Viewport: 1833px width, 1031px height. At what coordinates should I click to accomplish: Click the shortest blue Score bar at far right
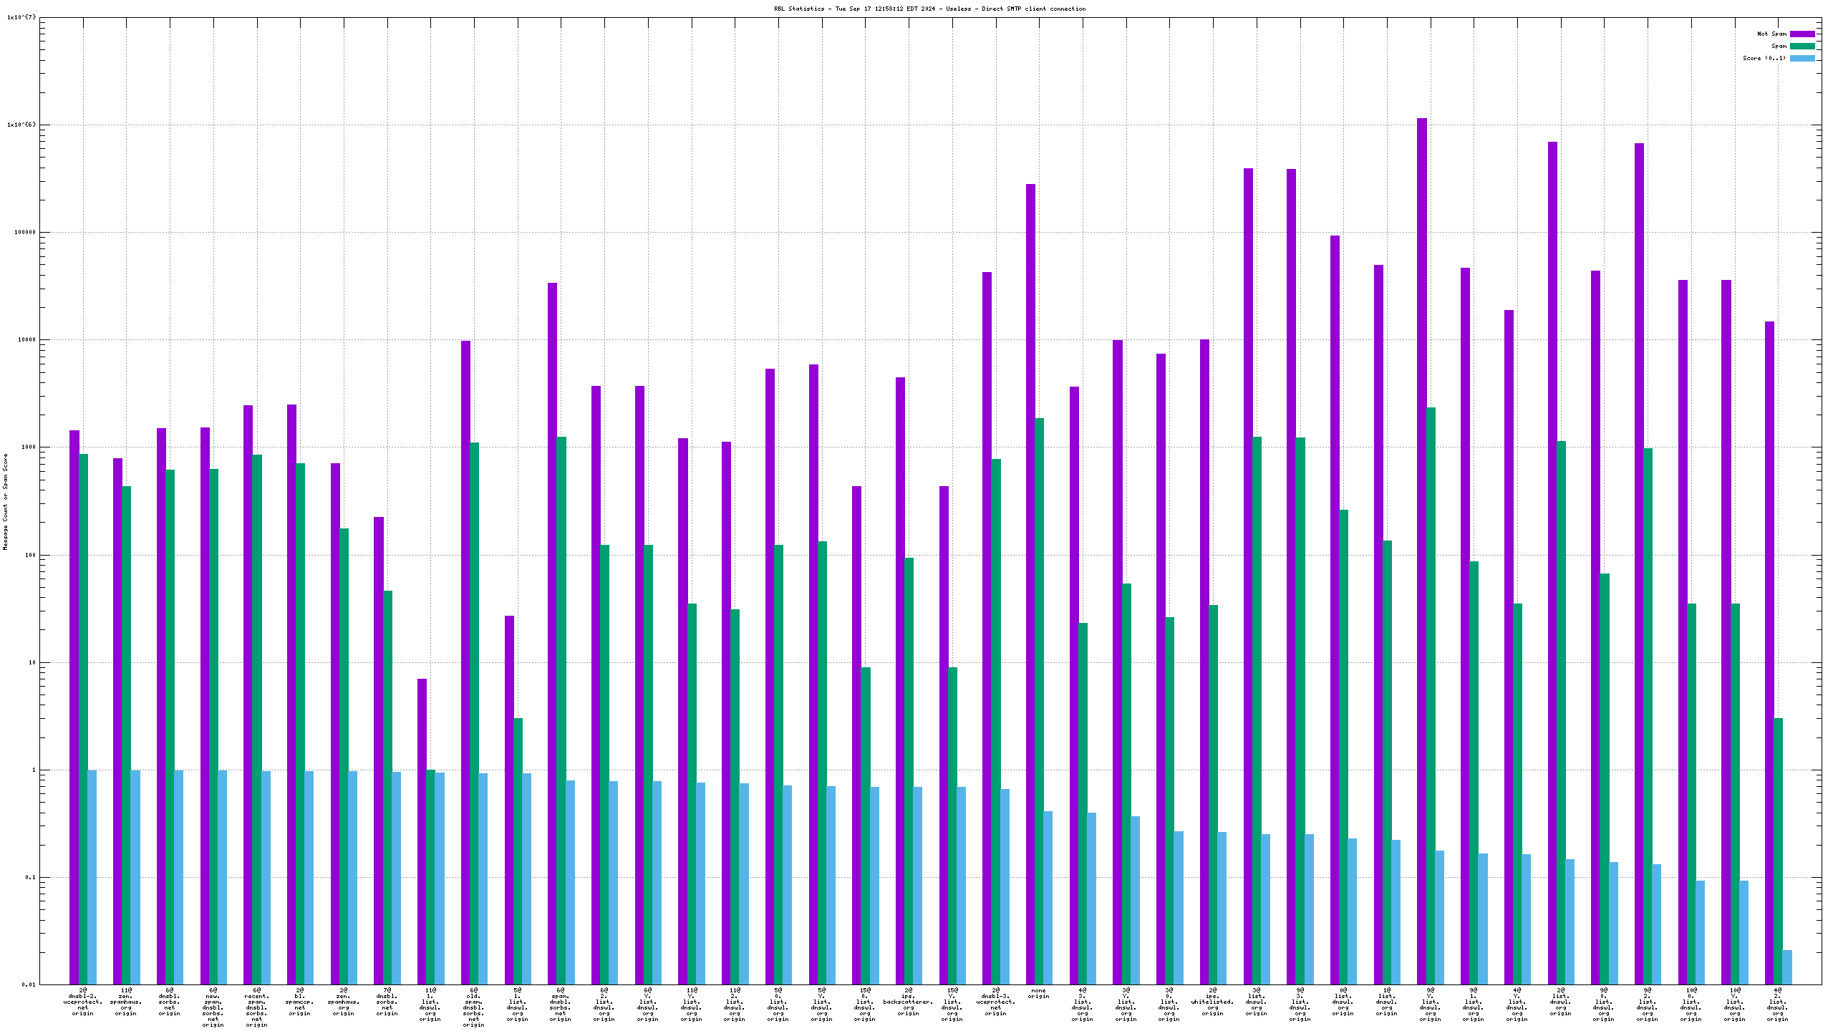click(1786, 967)
